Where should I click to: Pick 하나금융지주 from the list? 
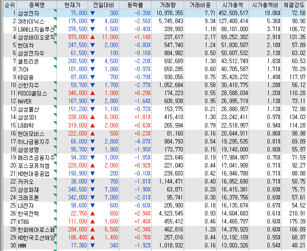coord(34,141)
